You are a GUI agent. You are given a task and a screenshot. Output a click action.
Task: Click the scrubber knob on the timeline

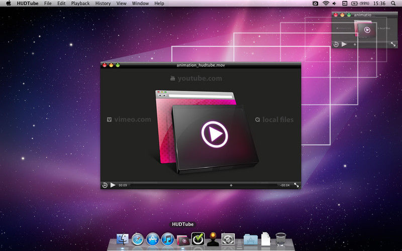click(231, 185)
